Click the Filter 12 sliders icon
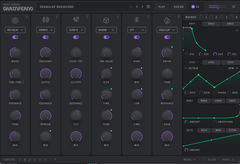This screenshot has width=240, height=164. [x=76, y=20]
